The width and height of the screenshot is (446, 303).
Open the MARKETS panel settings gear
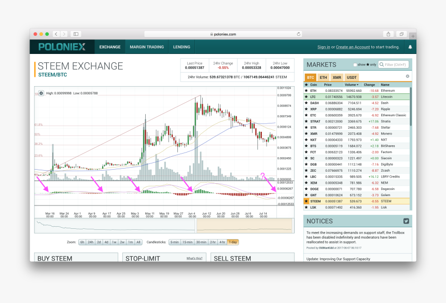coord(408,77)
